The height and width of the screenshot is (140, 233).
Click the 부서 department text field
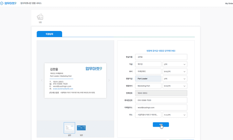coord(148,71)
